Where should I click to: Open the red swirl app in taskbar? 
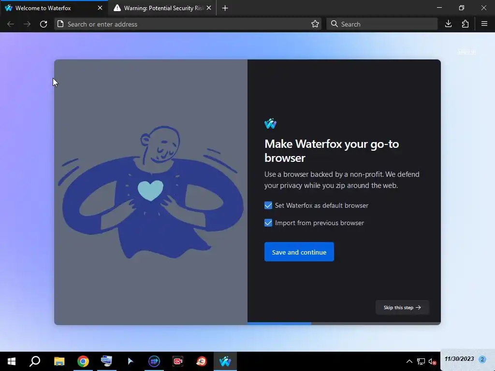click(202, 361)
